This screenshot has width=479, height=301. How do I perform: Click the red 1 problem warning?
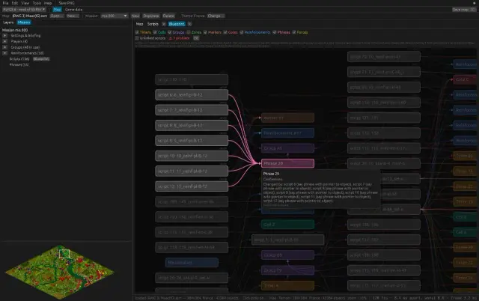(180, 38)
